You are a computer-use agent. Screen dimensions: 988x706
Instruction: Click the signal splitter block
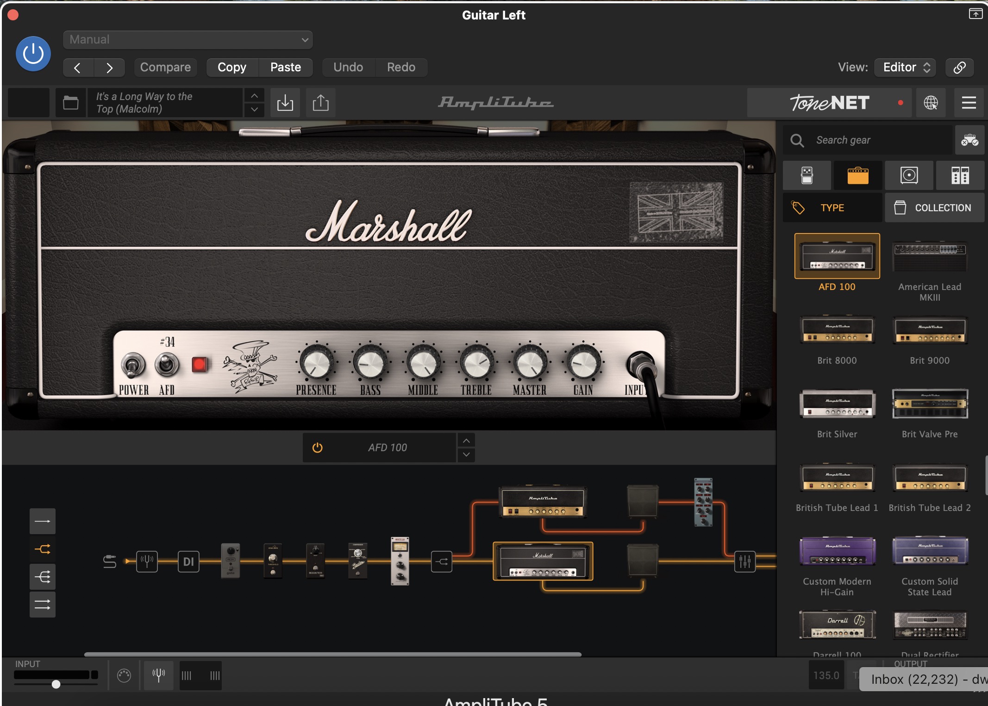(x=442, y=561)
